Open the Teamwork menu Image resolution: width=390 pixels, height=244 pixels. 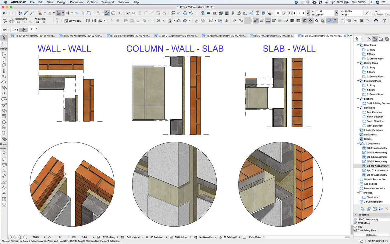(108, 2)
